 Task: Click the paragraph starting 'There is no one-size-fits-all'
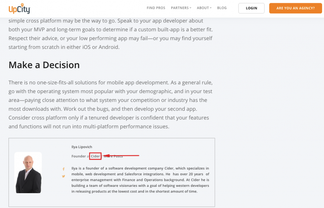tap(110, 104)
